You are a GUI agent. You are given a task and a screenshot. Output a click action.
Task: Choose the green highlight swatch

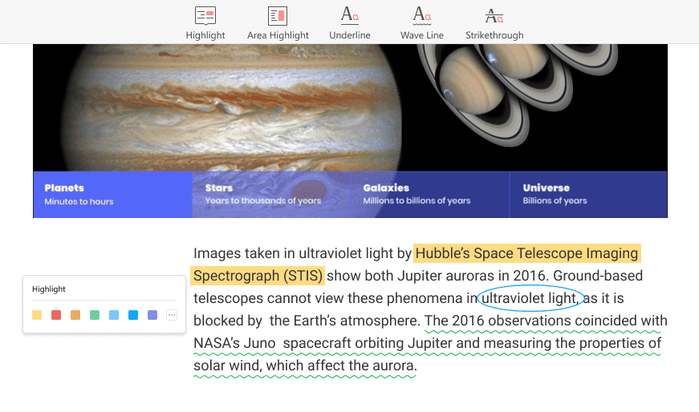(95, 315)
